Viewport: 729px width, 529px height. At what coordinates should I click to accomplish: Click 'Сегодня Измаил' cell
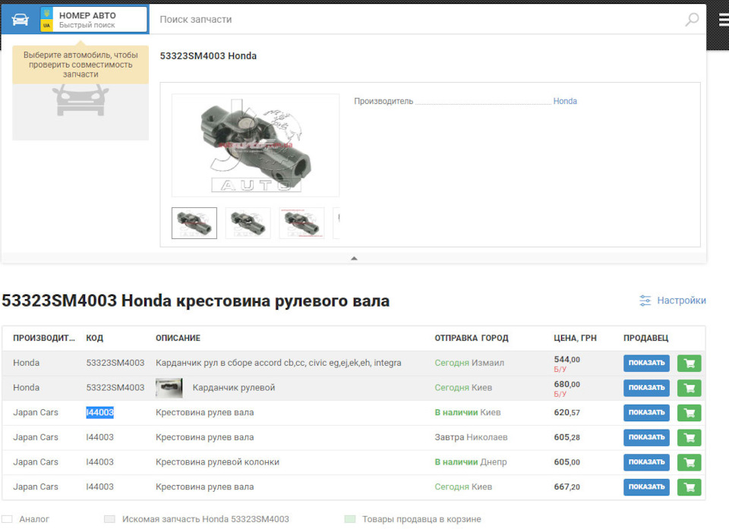[469, 363]
